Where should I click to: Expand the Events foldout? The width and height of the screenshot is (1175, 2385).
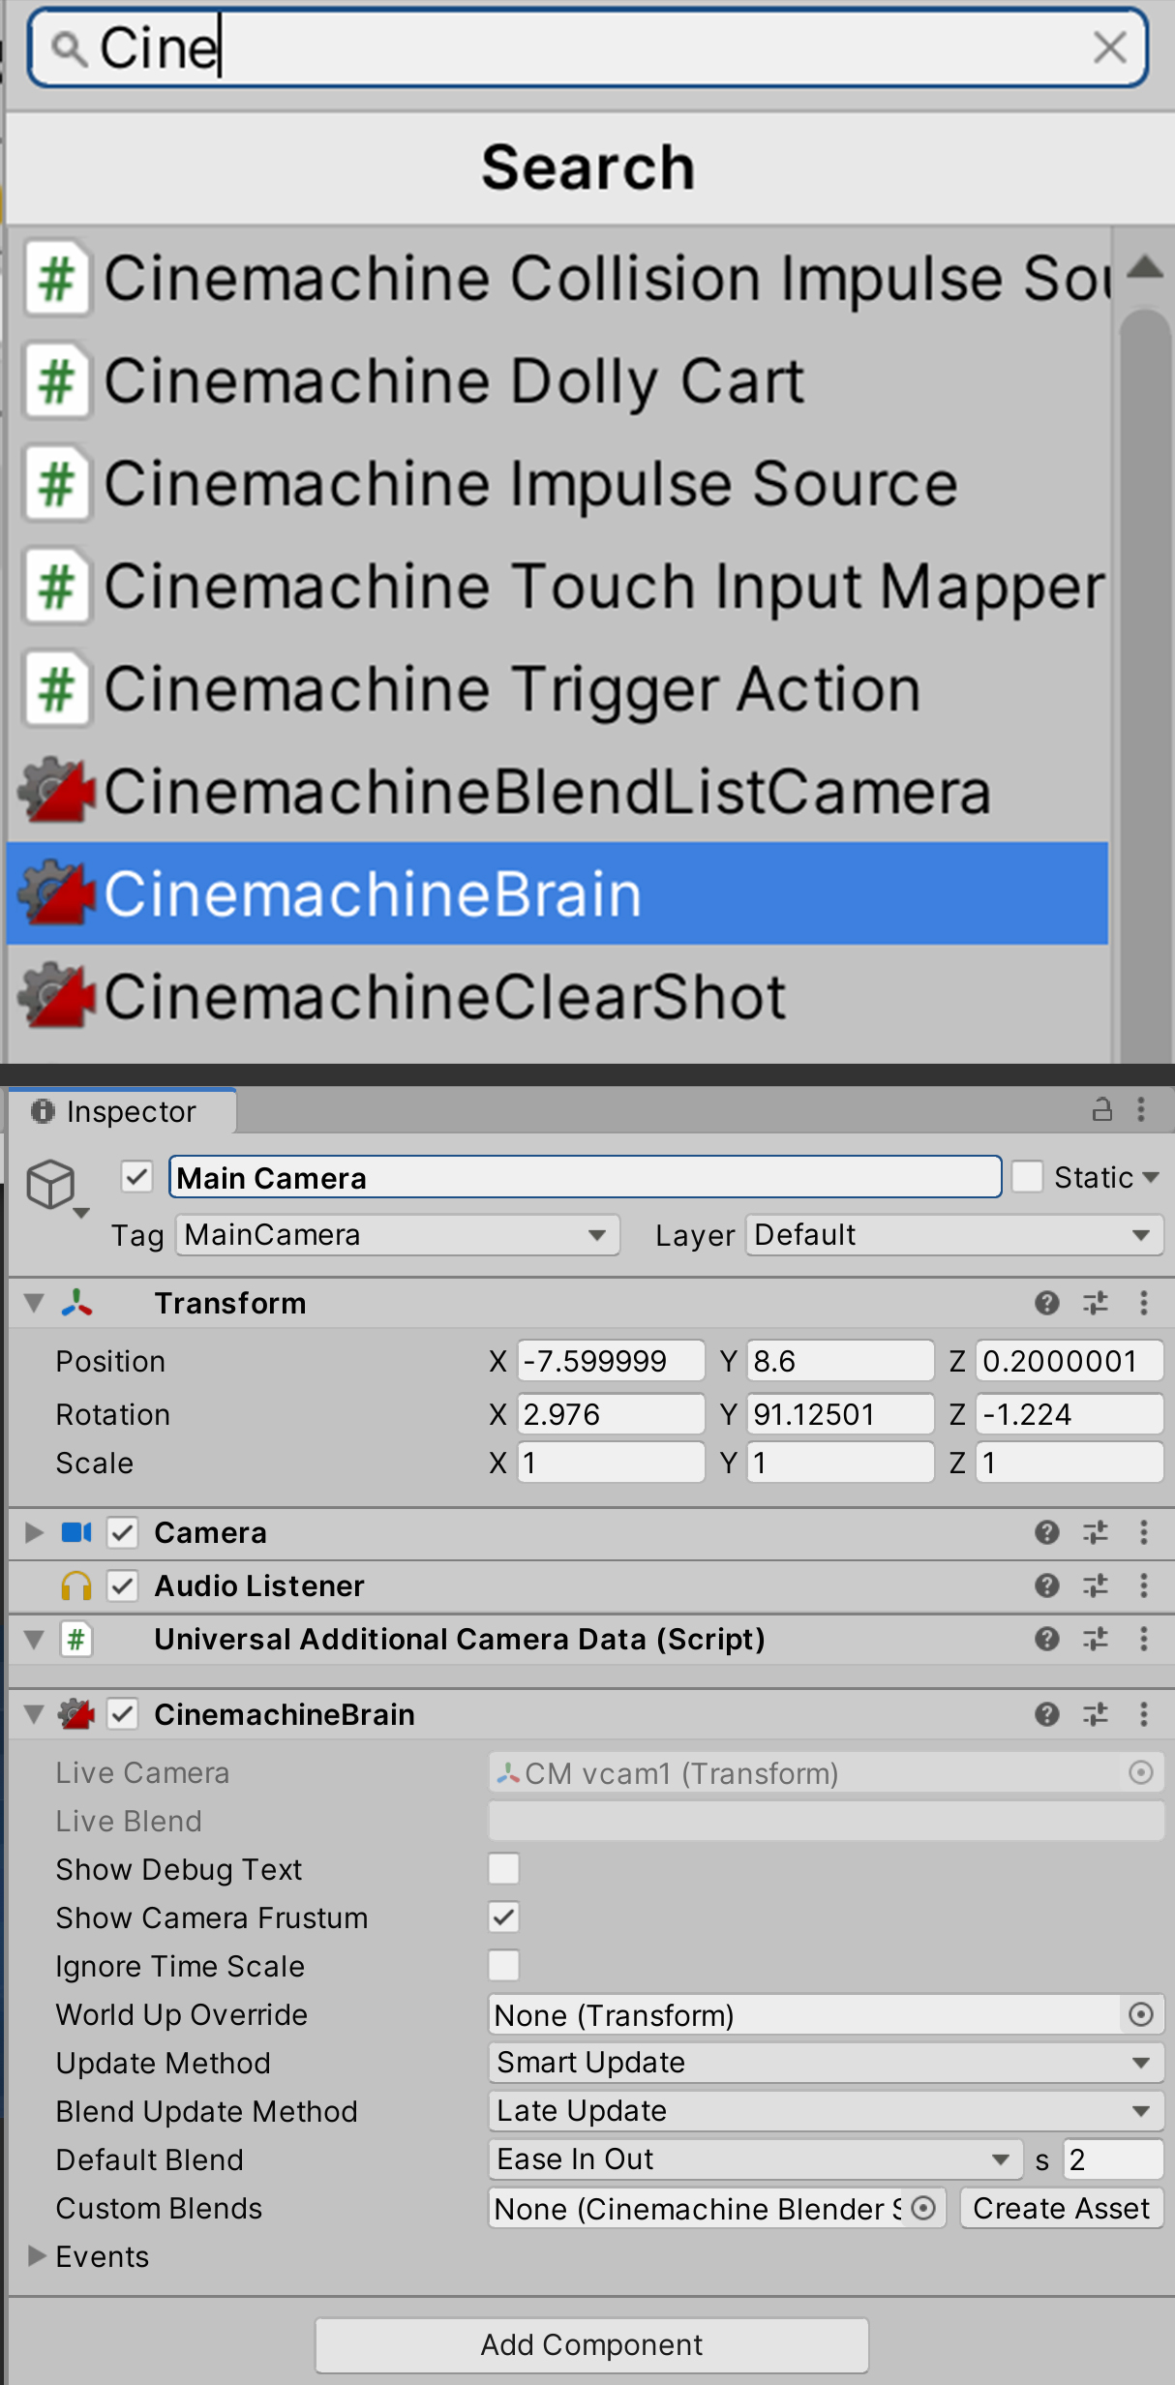click(x=37, y=2256)
